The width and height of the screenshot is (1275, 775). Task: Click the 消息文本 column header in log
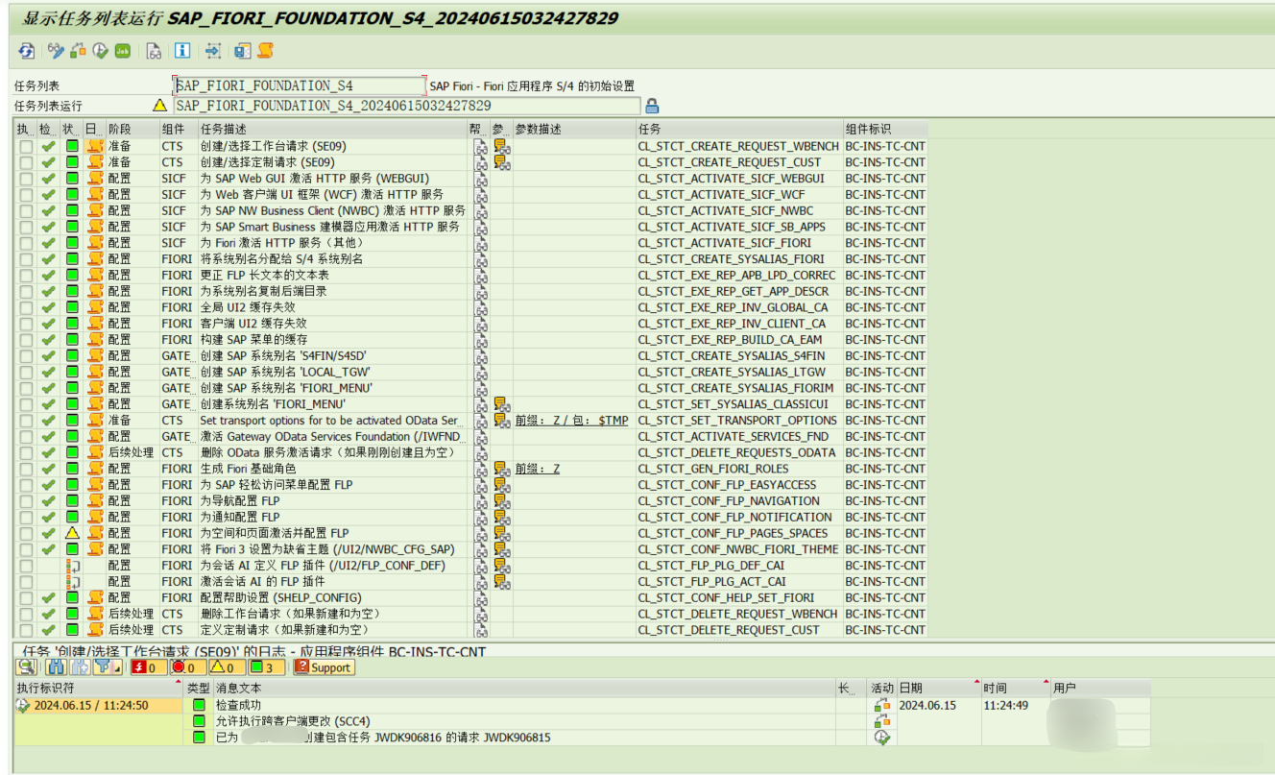coord(524,689)
